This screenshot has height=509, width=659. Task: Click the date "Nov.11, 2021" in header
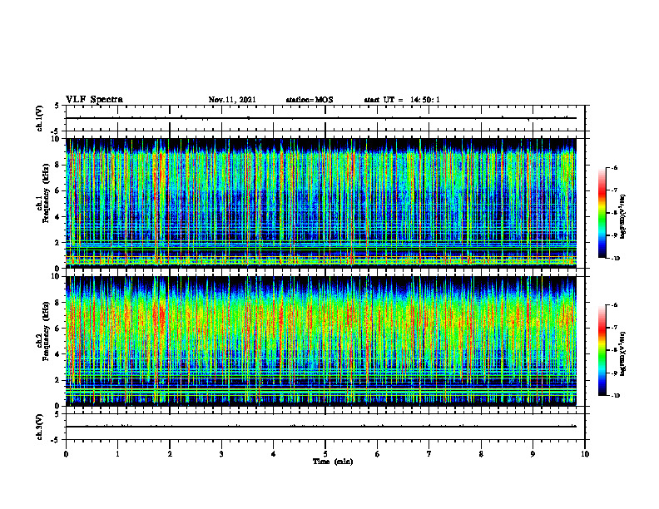coord(232,100)
